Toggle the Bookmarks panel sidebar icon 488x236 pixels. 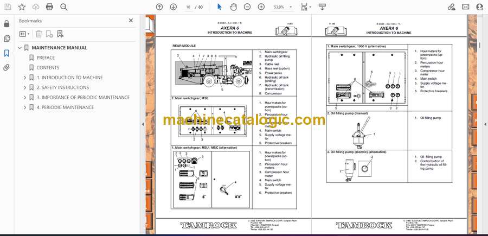[x=7, y=53]
